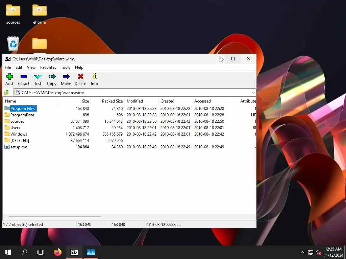Image resolution: width=346 pixels, height=259 pixels.
Task: Sort by Modified column header
Action: [142, 101]
